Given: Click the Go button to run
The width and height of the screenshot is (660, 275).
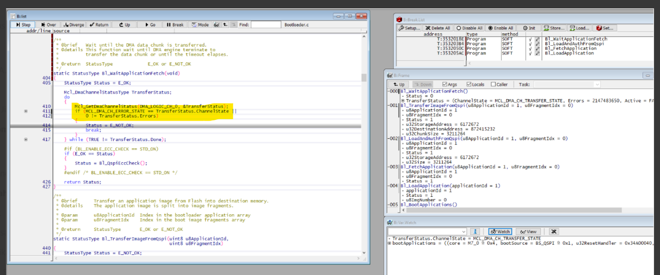Looking at the screenshot, I should 150,25.
